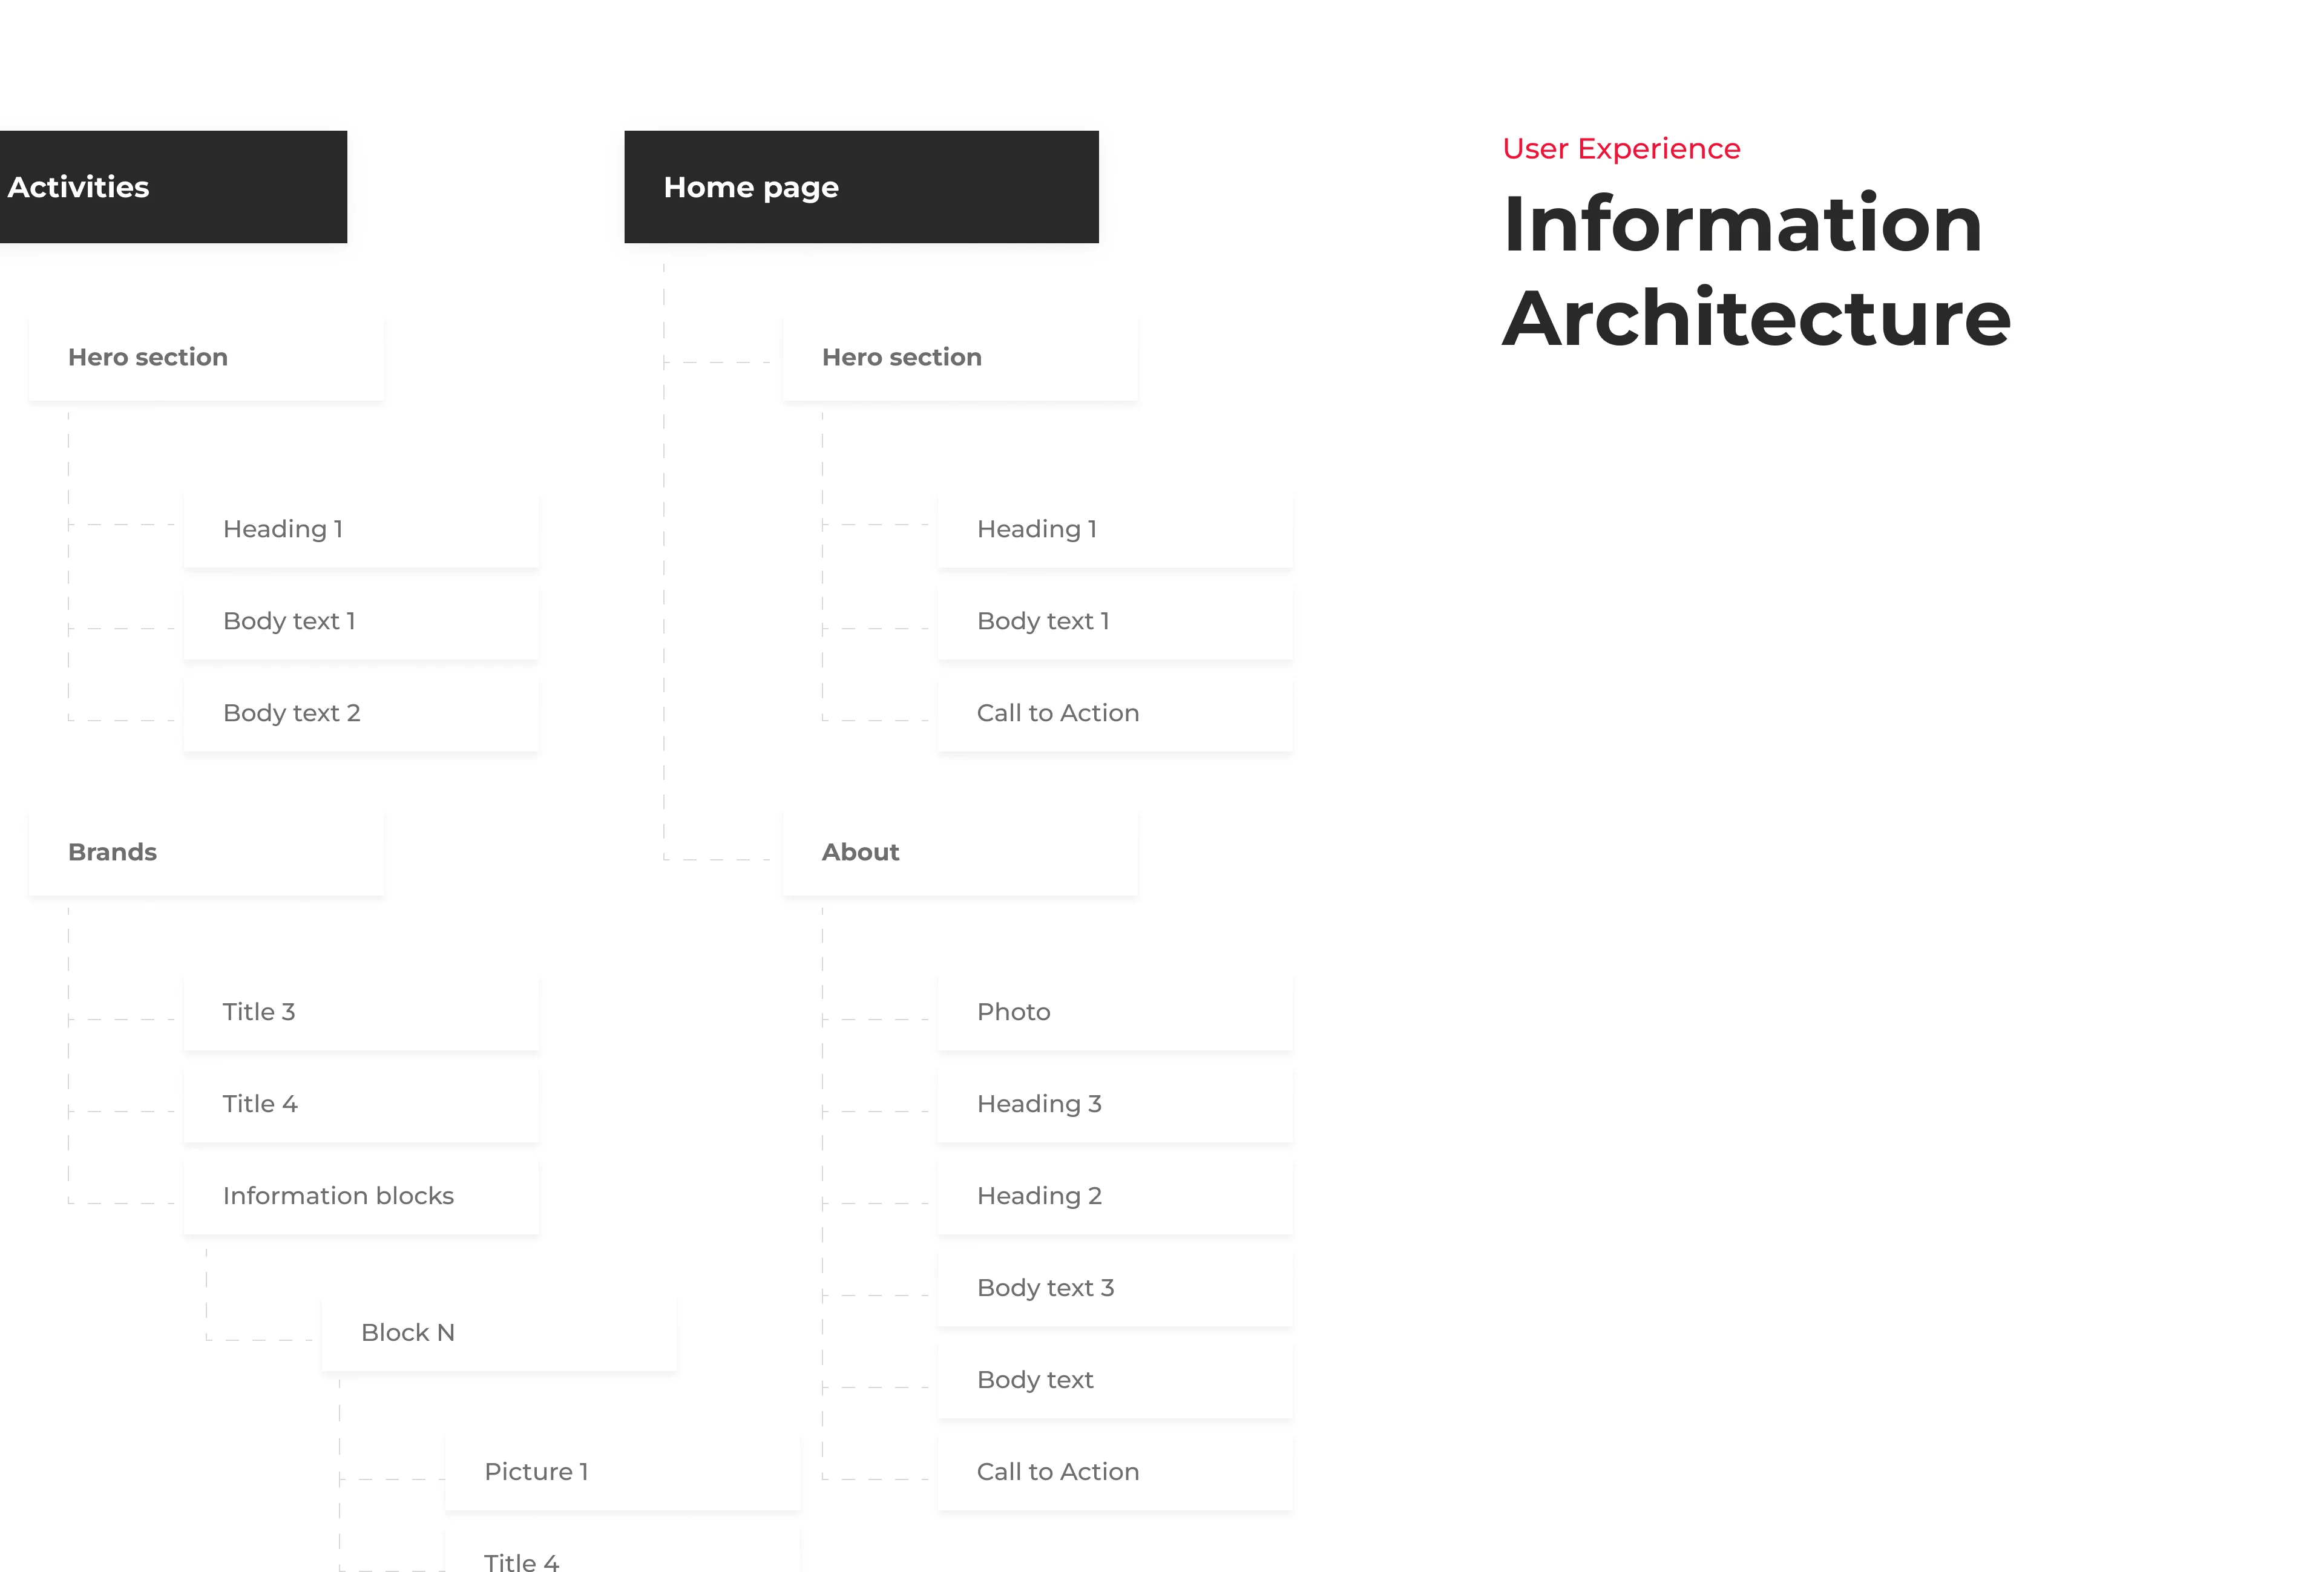Click Hero section under Home page
This screenshot has height=1572, width=2324.
click(959, 357)
